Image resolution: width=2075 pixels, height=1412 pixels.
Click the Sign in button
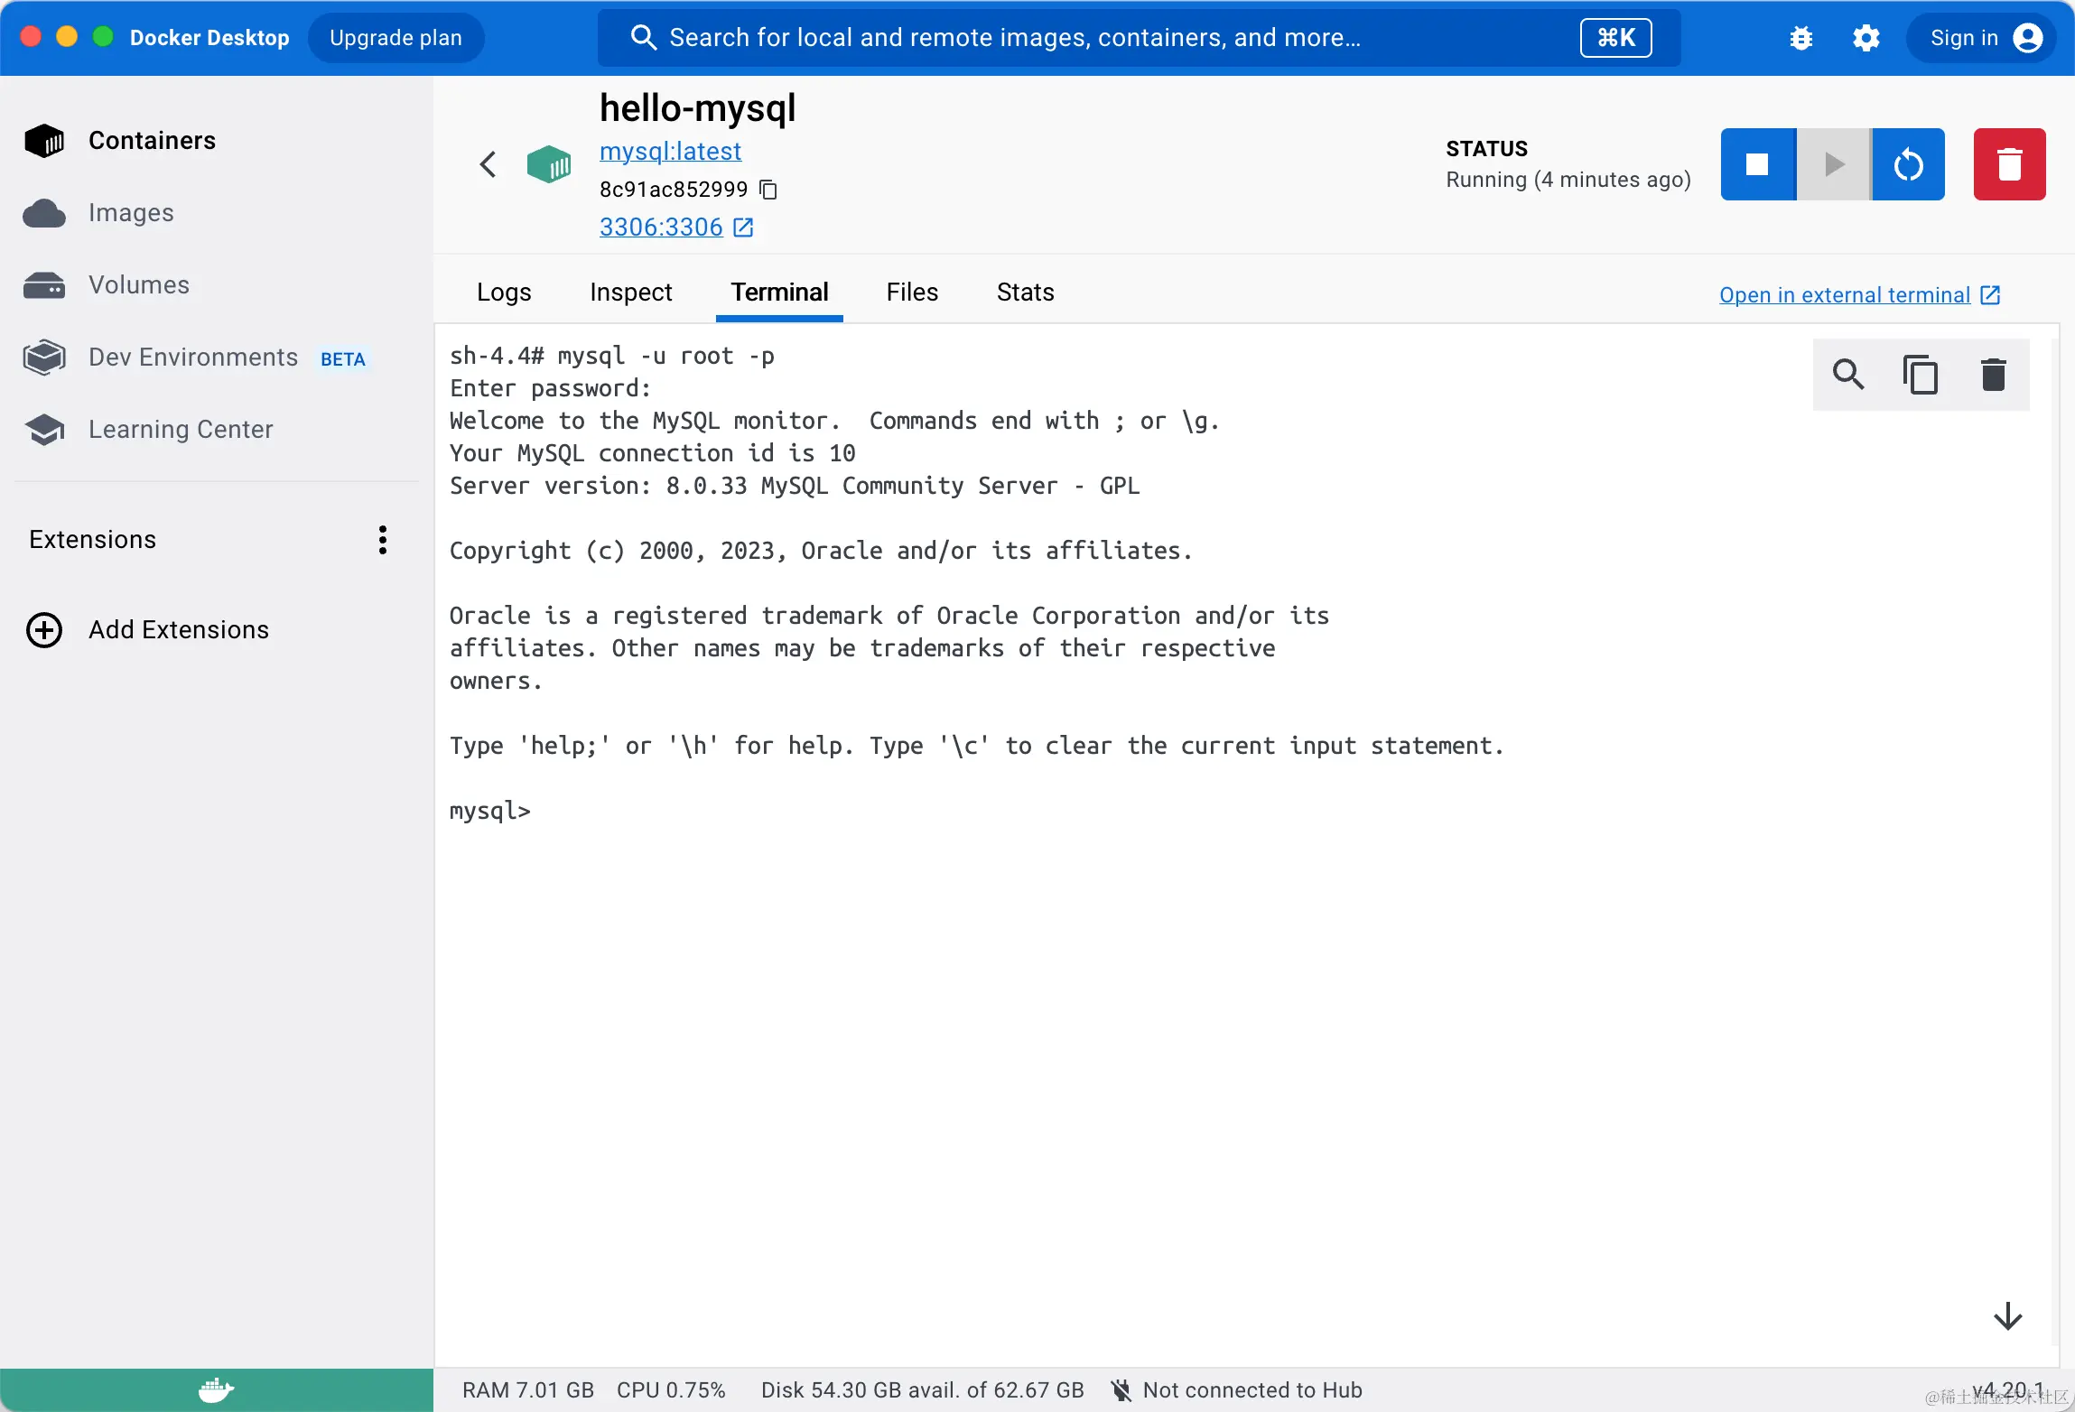tap(1980, 38)
